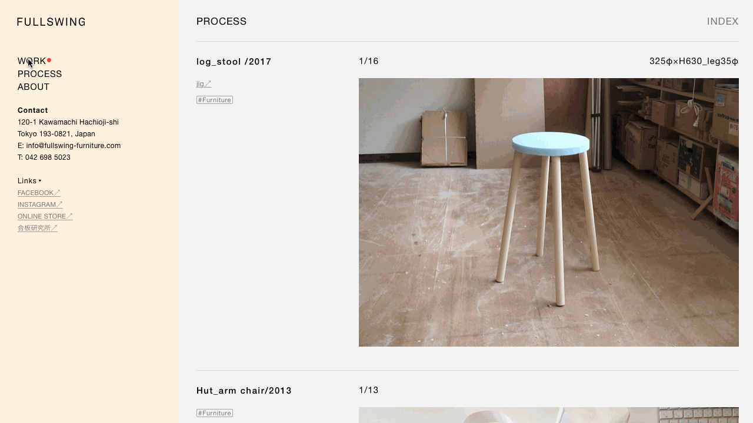
Task: Open the INSTAGRAM external link
Action: (x=40, y=204)
